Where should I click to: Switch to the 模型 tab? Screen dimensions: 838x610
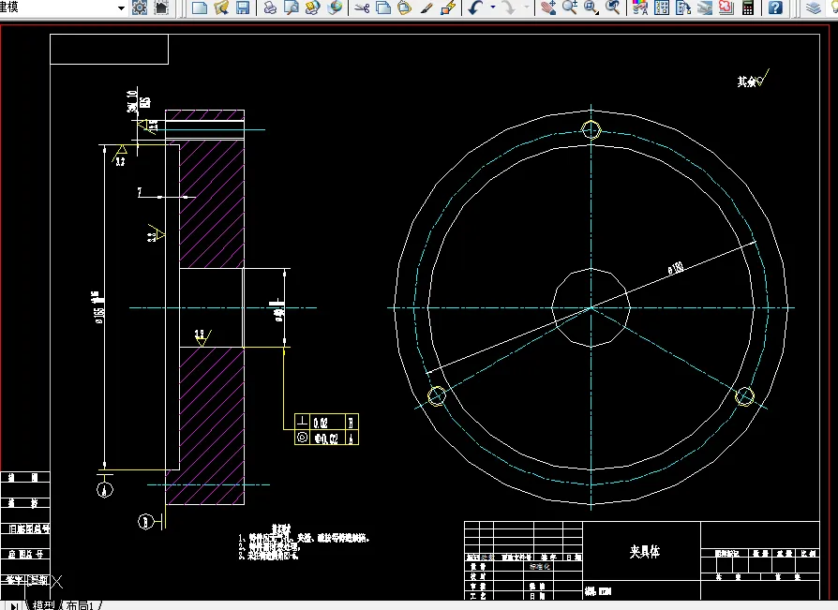[43, 605]
